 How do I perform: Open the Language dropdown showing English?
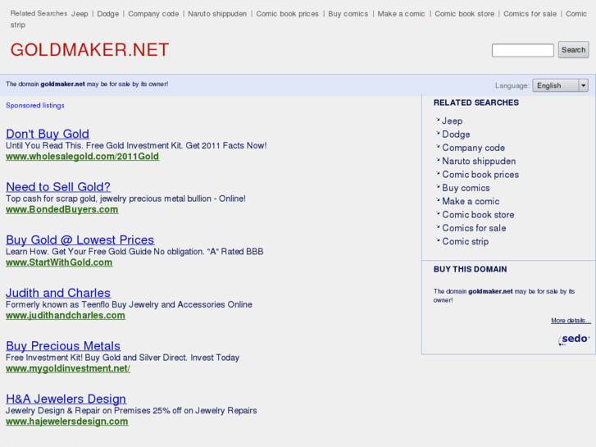pyautogui.click(x=560, y=85)
